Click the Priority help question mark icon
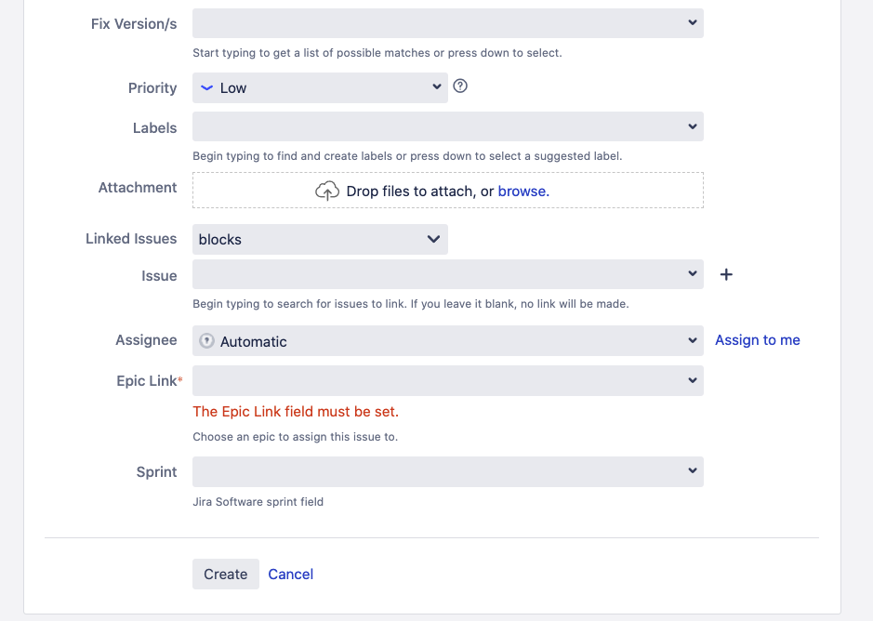The width and height of the screenshot is (873, 621). click(460, 86)
